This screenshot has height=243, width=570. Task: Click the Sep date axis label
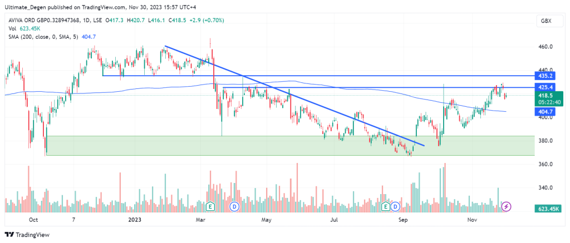[402, 220]
